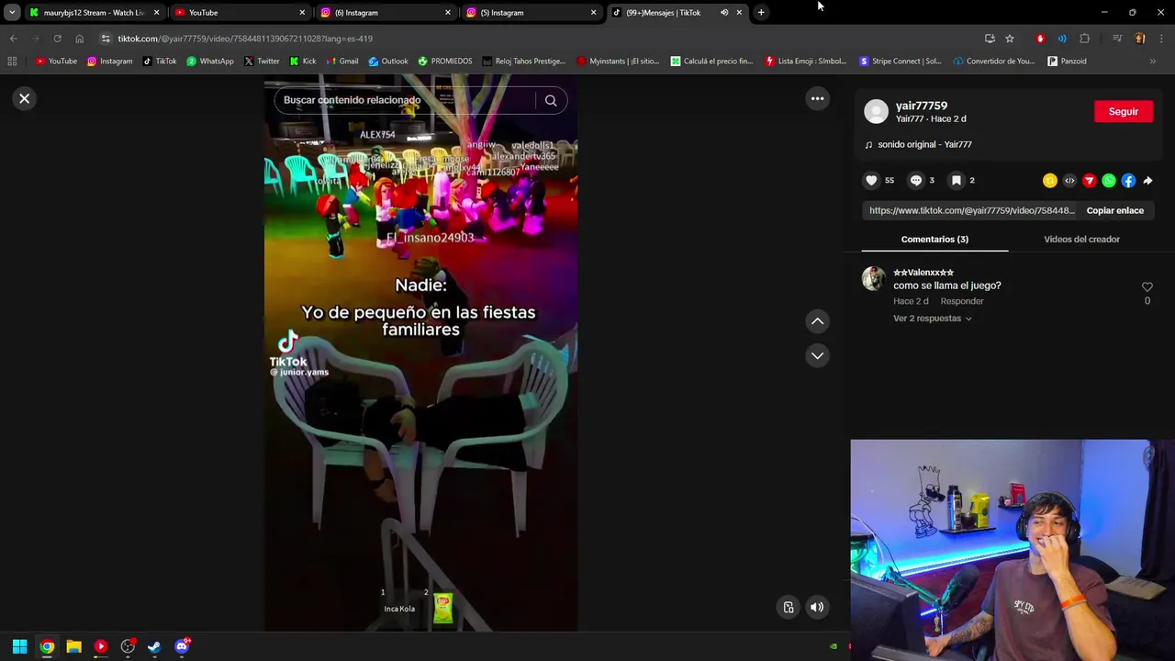Open Windows Start menu
1175x661 pixels.
click(x=19, y=646)
